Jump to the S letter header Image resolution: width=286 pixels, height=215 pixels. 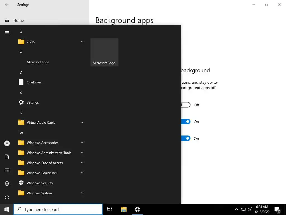tap(21, 93)
